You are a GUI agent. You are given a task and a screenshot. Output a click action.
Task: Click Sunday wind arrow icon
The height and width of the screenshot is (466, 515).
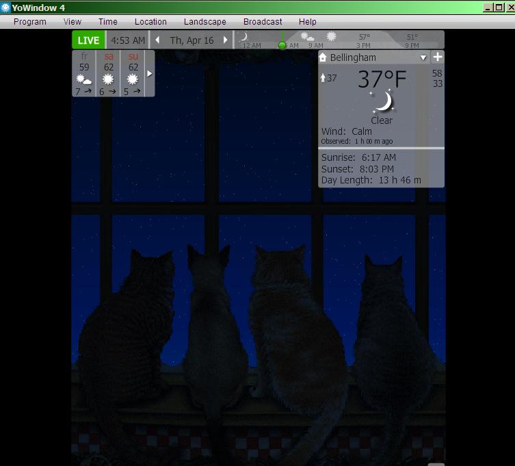(x=137, y=91)
